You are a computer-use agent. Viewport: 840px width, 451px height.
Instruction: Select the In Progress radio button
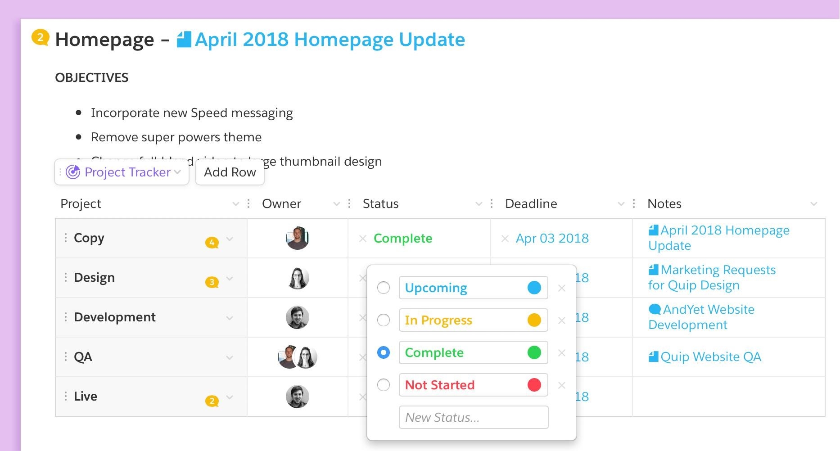click(x=384, y=320)
